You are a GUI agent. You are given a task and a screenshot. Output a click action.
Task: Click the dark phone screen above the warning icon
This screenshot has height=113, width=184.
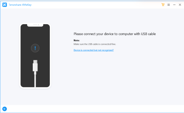pos(35,35)
